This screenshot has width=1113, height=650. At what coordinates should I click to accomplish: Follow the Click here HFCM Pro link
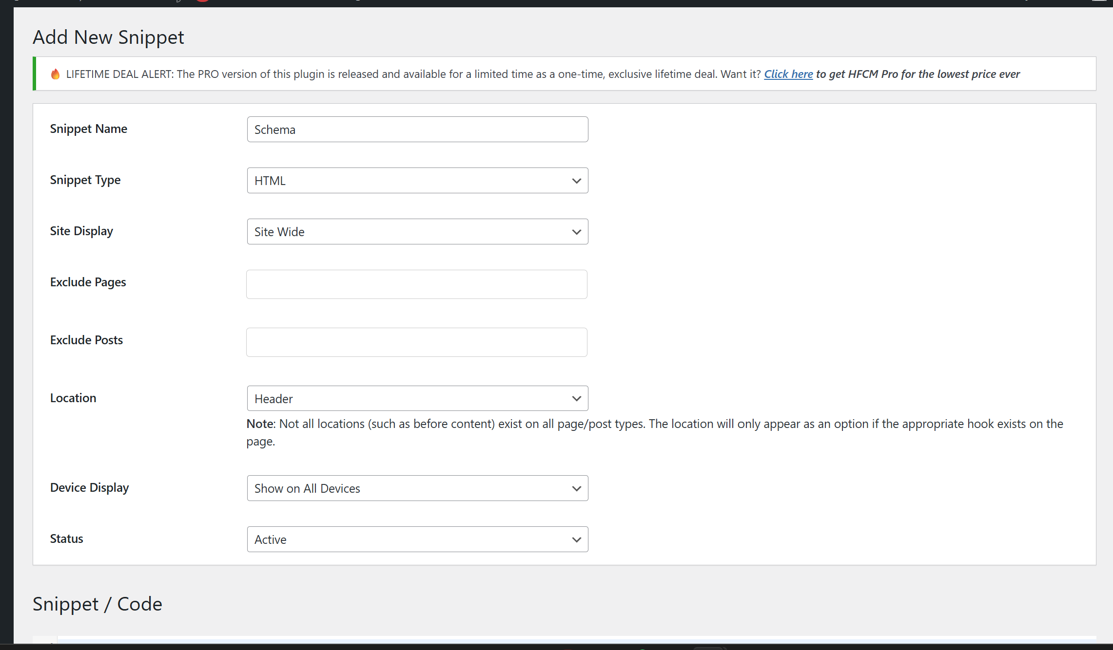click(x=788, y=74)
